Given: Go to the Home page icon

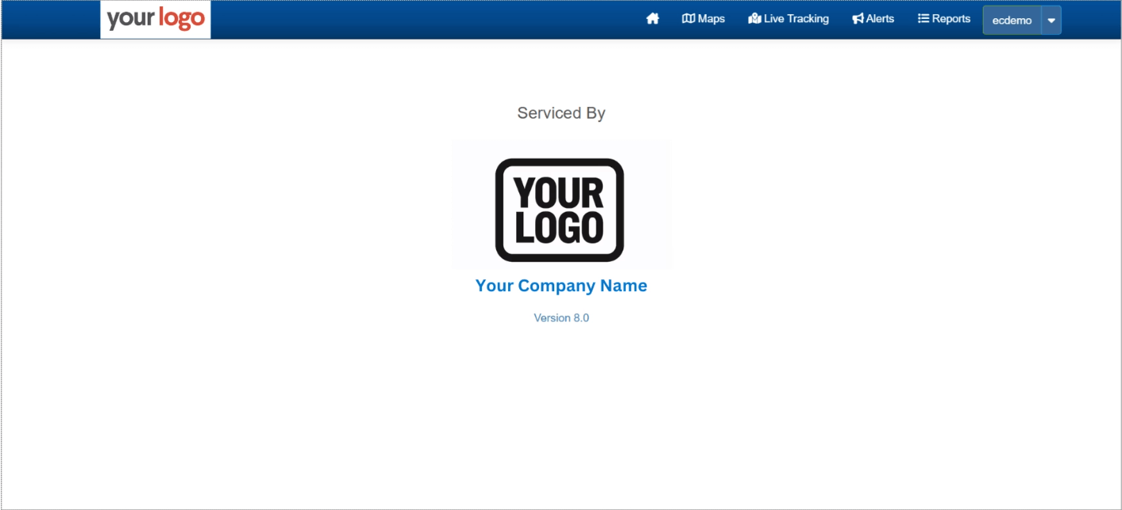Looking at the screenshot, I should (653, 19).
